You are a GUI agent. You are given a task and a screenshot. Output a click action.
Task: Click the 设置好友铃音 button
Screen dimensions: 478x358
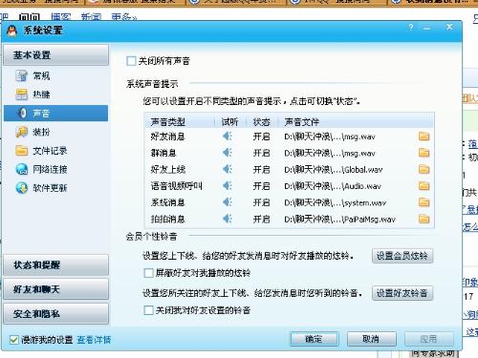pyautogui.click(x=402, y=293)
